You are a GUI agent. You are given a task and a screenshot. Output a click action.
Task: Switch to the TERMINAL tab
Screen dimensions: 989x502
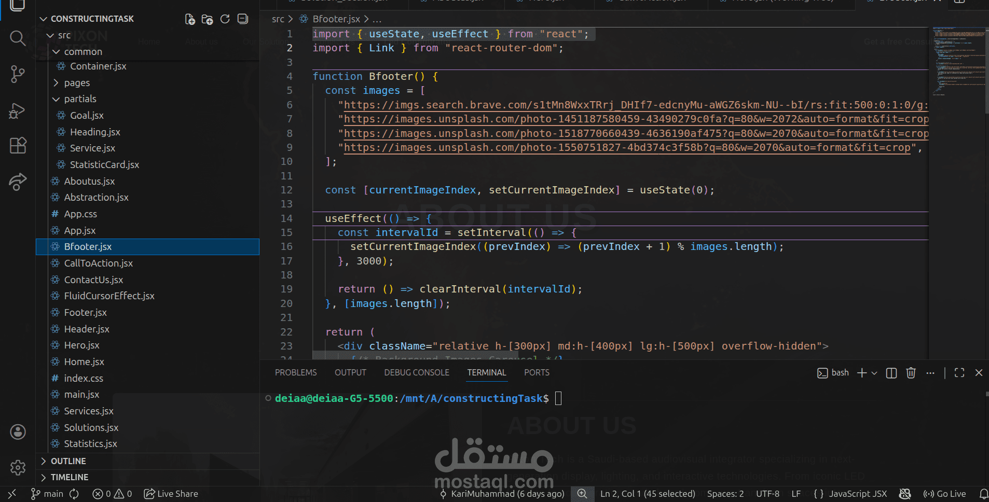pos(486,373)
